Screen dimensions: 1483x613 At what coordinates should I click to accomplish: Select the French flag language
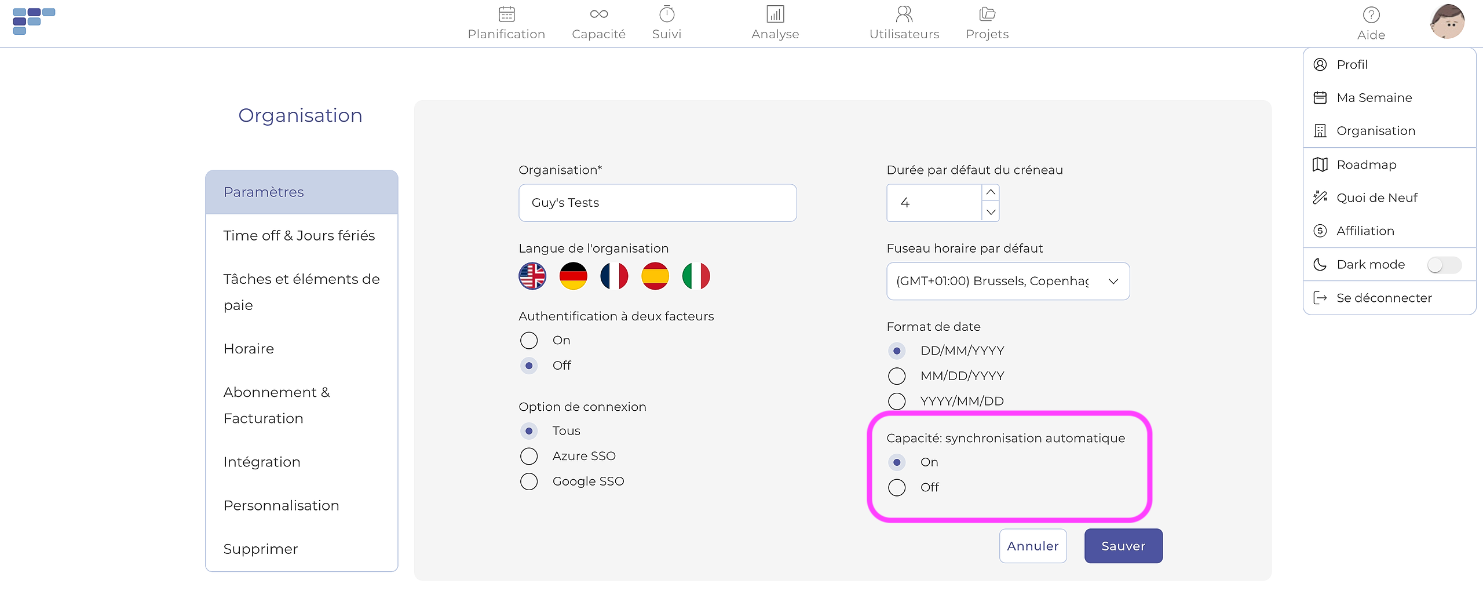coord(614,276)
